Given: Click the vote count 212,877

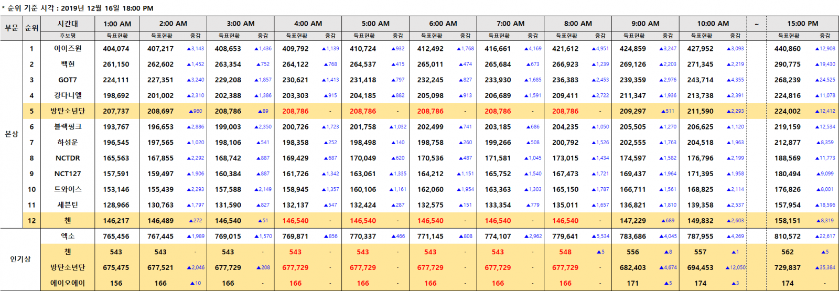Looking at the screenshot, I should 787,142.
